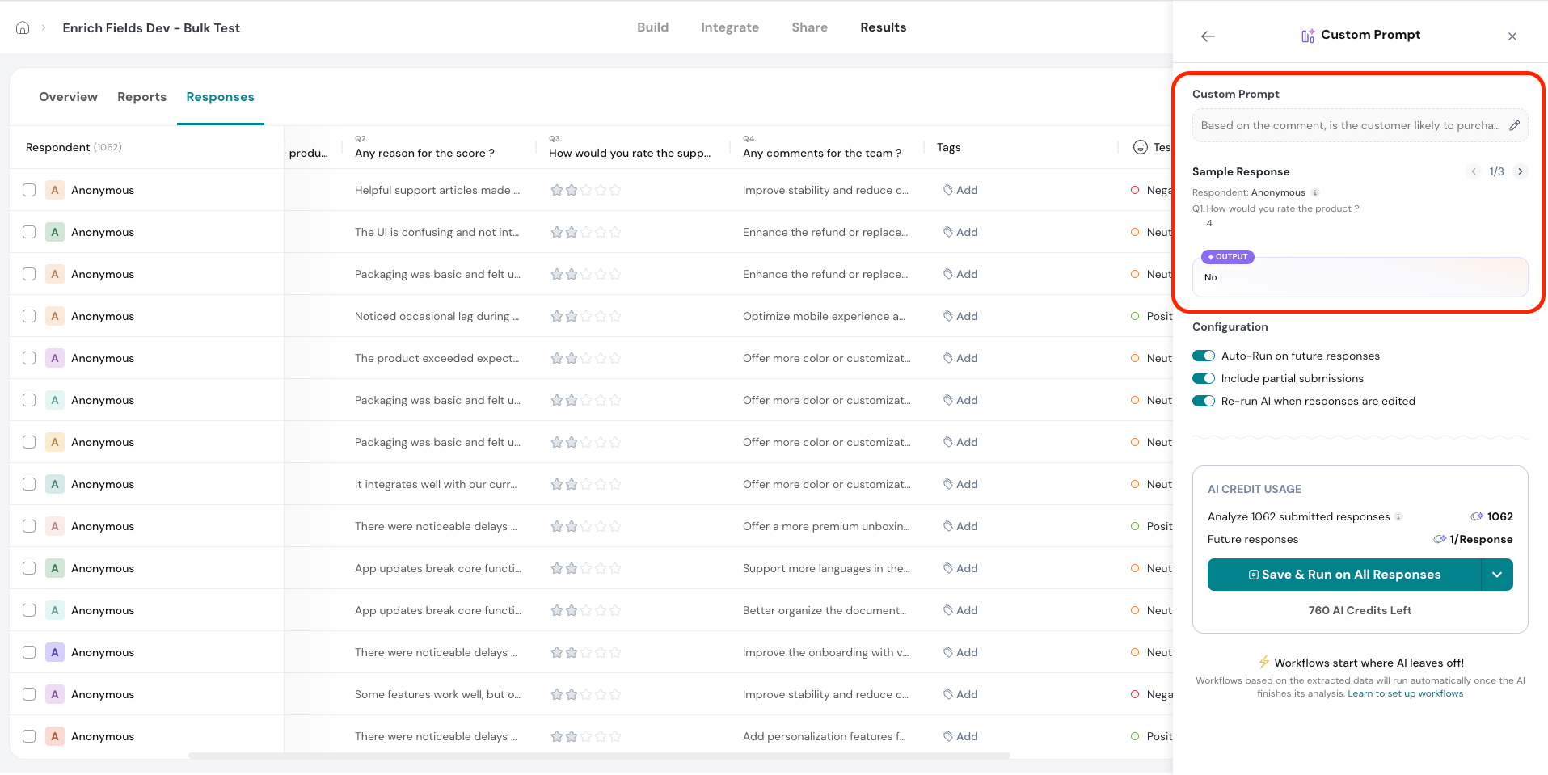Open the Build tab

[x=652, y=27]
